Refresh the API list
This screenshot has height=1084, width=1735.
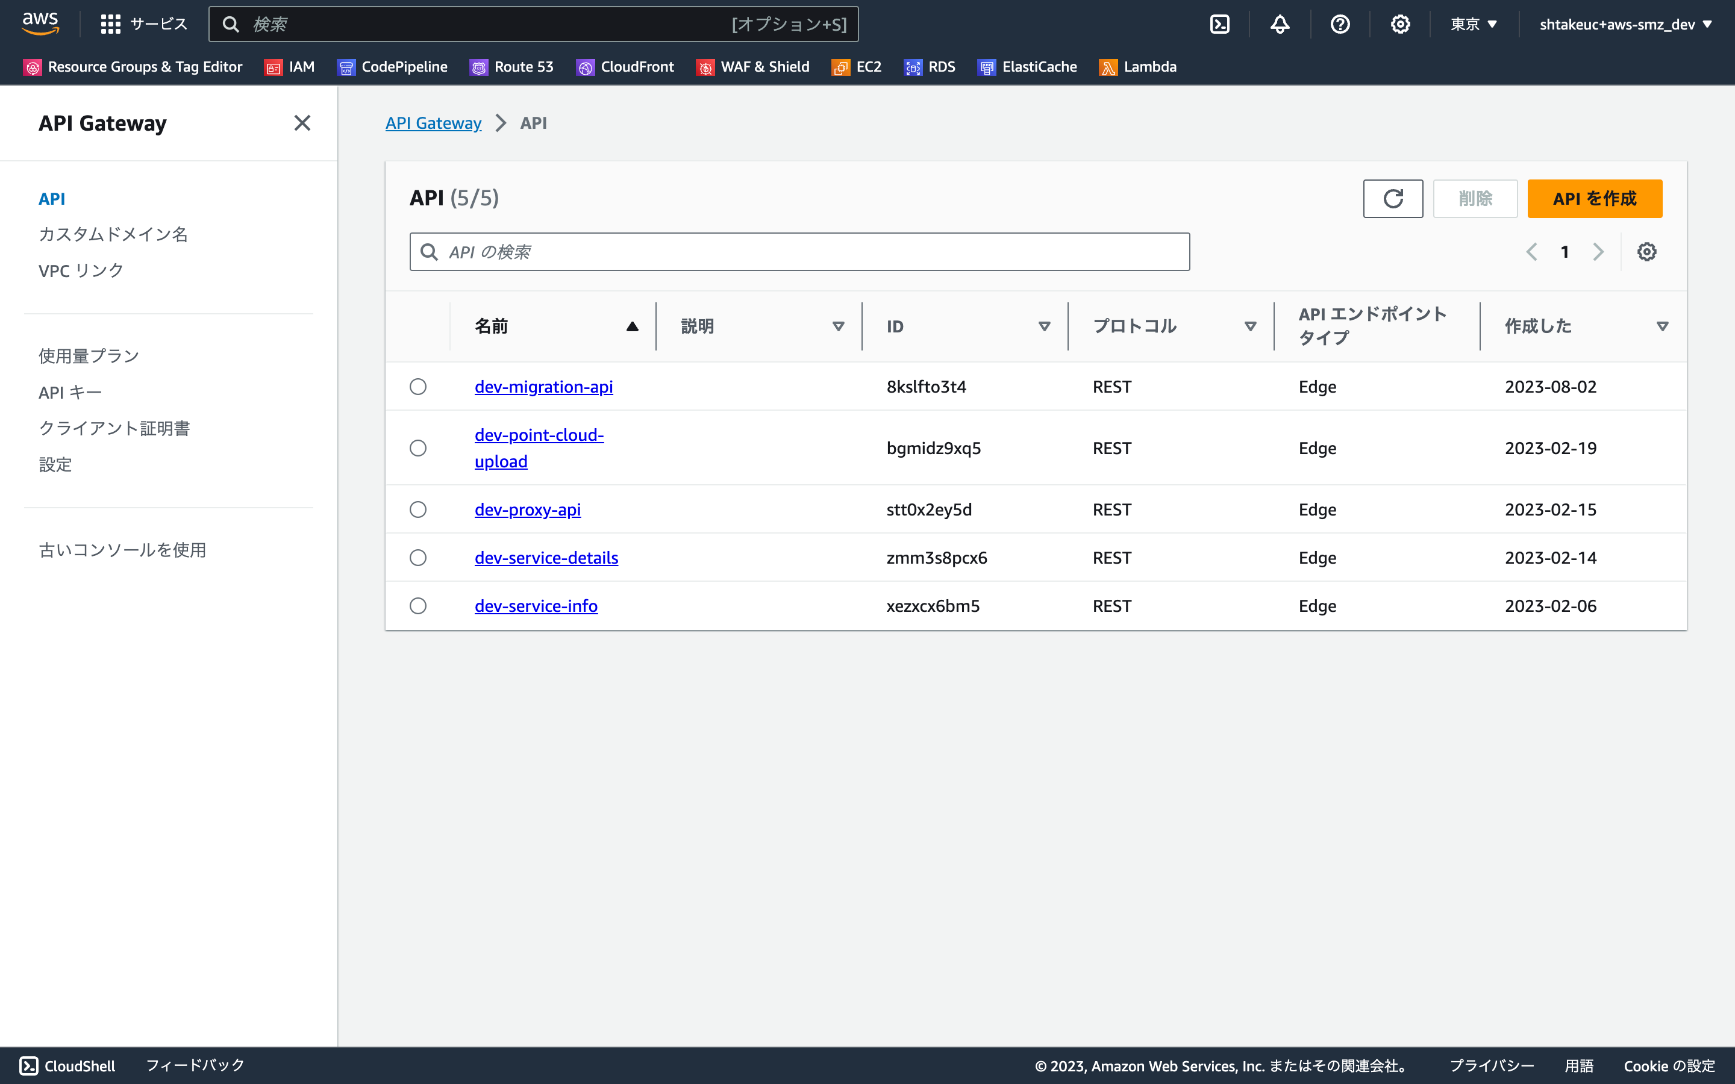(x=1392, y=199)
